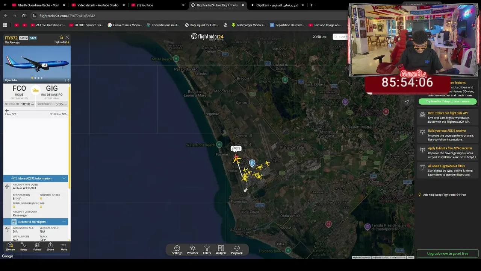Open the Italy squad for EURO bookmark
481x271 pixels.
tap(201, 25)
